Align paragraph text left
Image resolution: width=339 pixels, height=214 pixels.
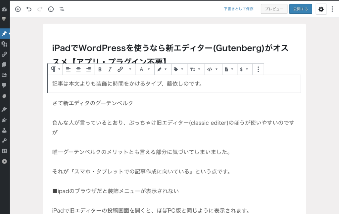click(68, 69)
